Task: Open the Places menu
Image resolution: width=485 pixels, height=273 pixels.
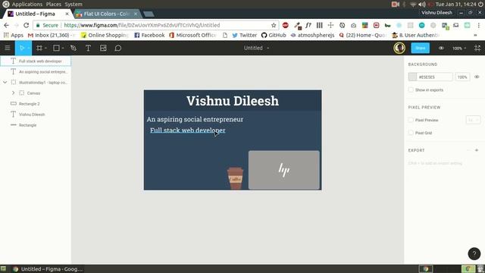Action: click(54, 5)
